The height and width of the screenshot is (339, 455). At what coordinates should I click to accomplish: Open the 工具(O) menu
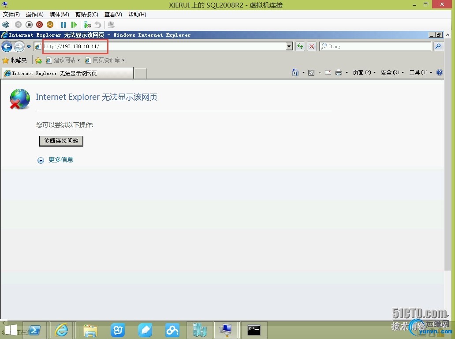421,73
